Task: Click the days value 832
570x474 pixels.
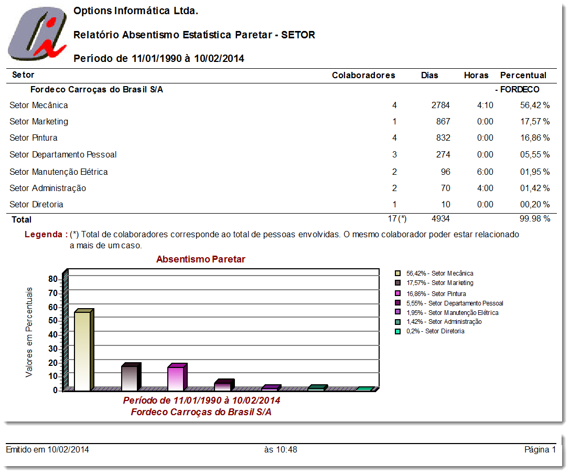Action: point(443,138)
